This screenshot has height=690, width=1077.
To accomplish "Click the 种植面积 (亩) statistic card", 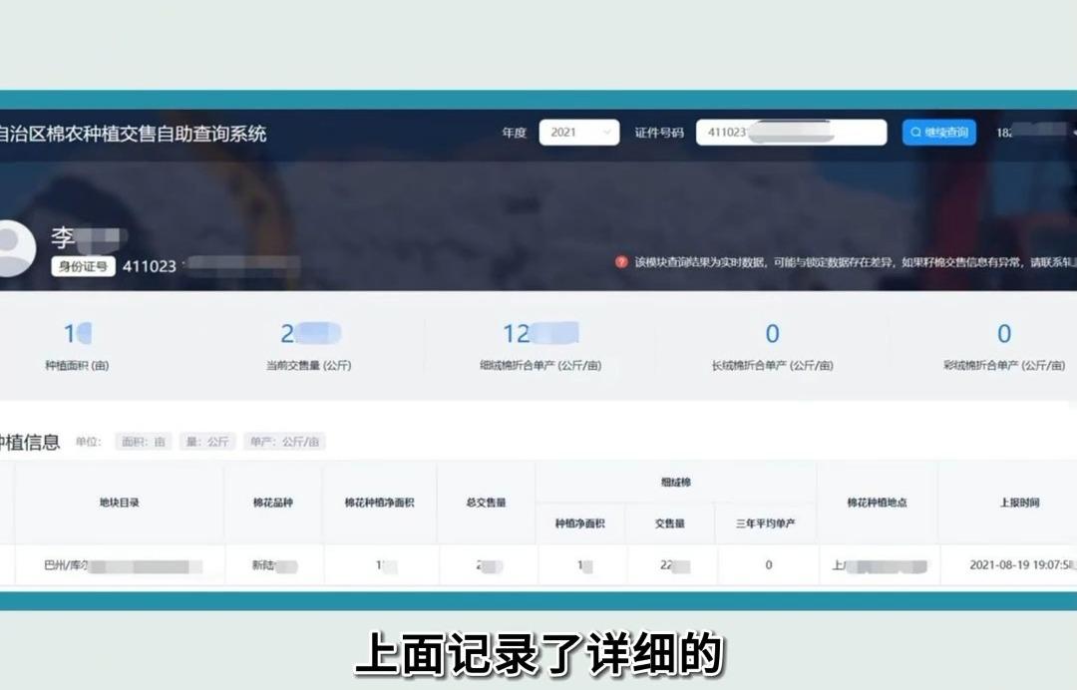I will pos(78,346).
